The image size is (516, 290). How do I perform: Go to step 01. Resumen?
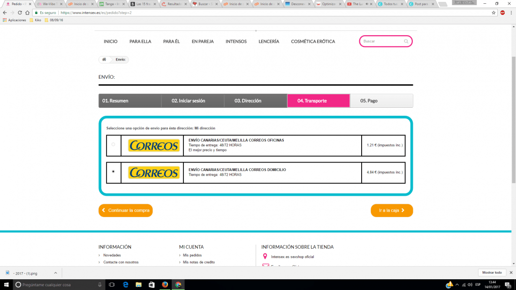coord(130,101)
